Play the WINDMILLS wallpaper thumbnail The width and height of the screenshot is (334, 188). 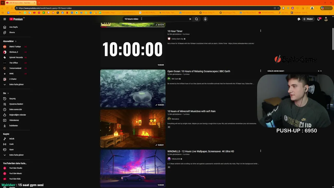pyautogui.click(x=133, y=168)
